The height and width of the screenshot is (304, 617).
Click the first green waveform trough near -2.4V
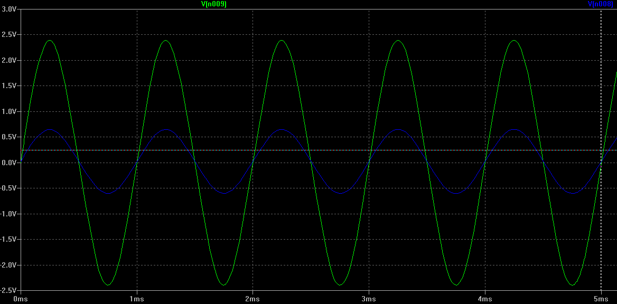point(107,284)
